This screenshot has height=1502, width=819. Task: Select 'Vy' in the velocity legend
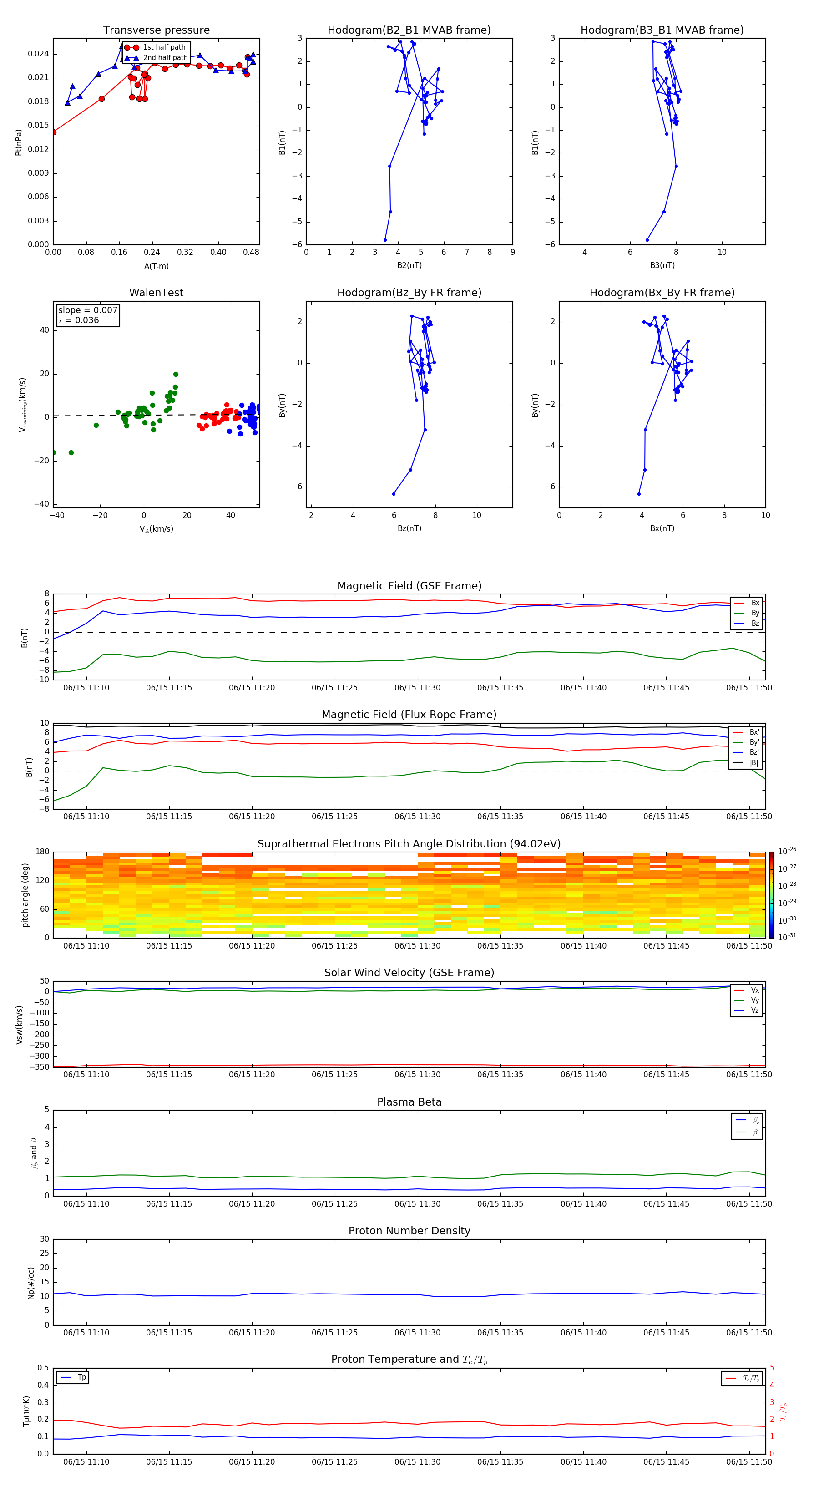(747, 1000)
